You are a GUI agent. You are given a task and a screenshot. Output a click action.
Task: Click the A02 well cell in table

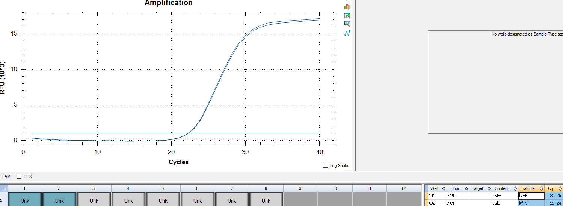(437, 203)
